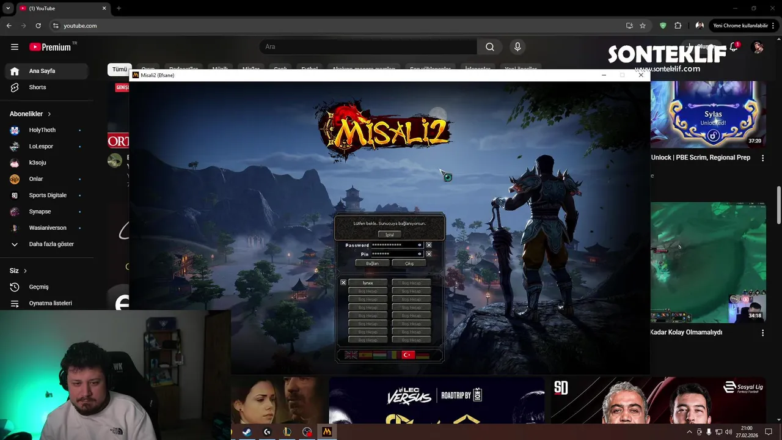The height and width of the screenshot is (440, 782).
Task: Open options for Kadar Kolay Olmamalıydı video
Action: [x=762, y=333]
